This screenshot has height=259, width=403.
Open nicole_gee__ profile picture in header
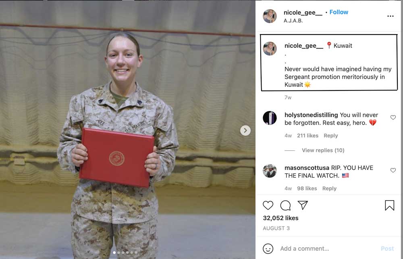coord(270,16)
